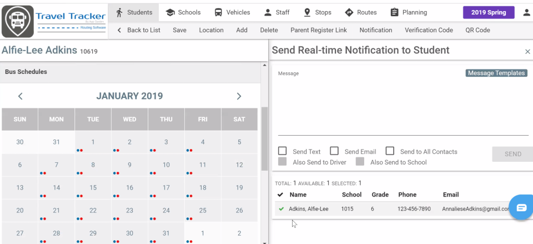Screen dimensions: 533x244
Task: Select January 1 in the calendar
Action: pyautogui.click(x=93, y=142)
